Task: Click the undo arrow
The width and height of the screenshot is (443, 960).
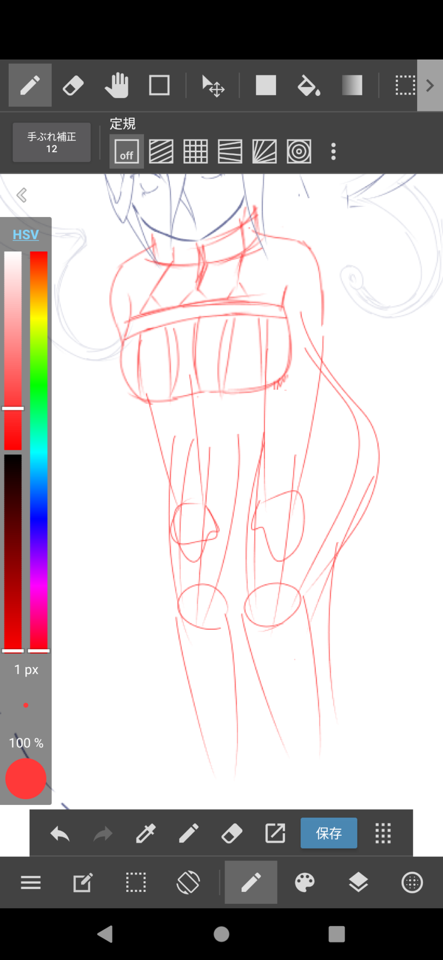Action: pos(60,834)
